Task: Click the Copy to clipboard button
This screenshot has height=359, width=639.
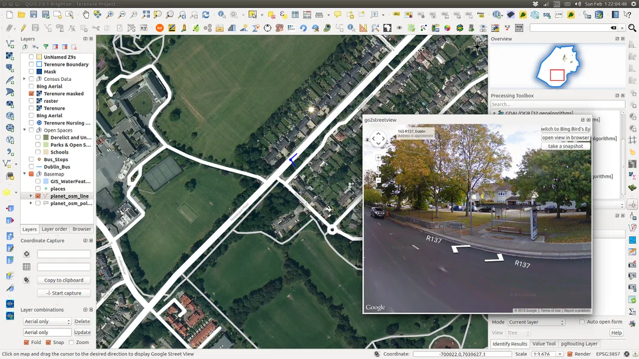Action: click(64, 279)
